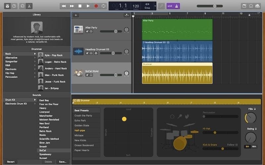The image size is (265, 165).
Task: Solo the After Party track with headphones
Action: click(x=91, y=31)
